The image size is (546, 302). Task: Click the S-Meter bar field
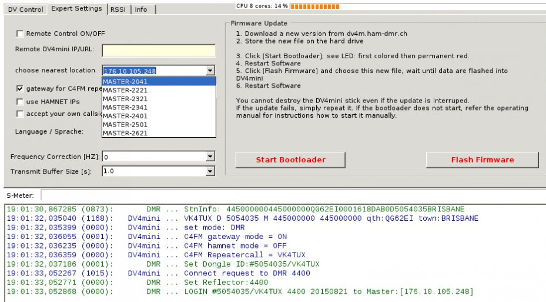coord(293,195)
